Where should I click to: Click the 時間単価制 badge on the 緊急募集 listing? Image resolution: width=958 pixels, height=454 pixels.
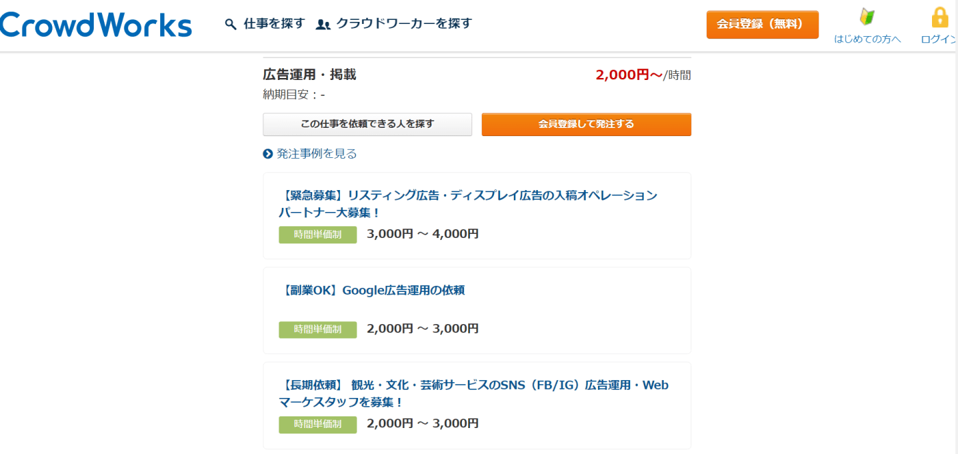(318, 234)
